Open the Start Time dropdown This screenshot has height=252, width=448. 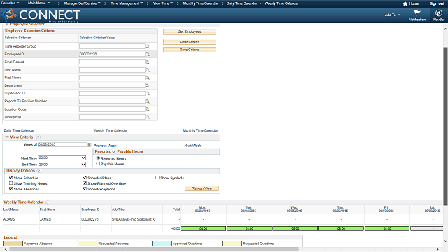pyautogui.click(x=62, y=157)
